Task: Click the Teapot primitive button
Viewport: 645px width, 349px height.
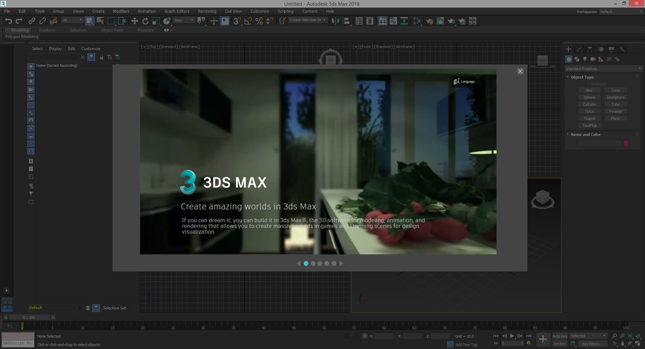Action: coord(589,118)
